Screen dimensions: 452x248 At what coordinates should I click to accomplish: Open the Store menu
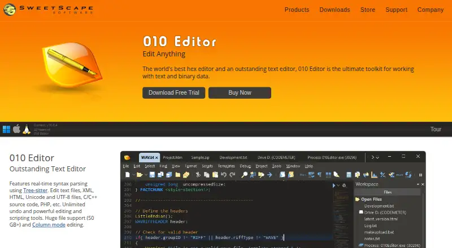(x=368, y=10)
